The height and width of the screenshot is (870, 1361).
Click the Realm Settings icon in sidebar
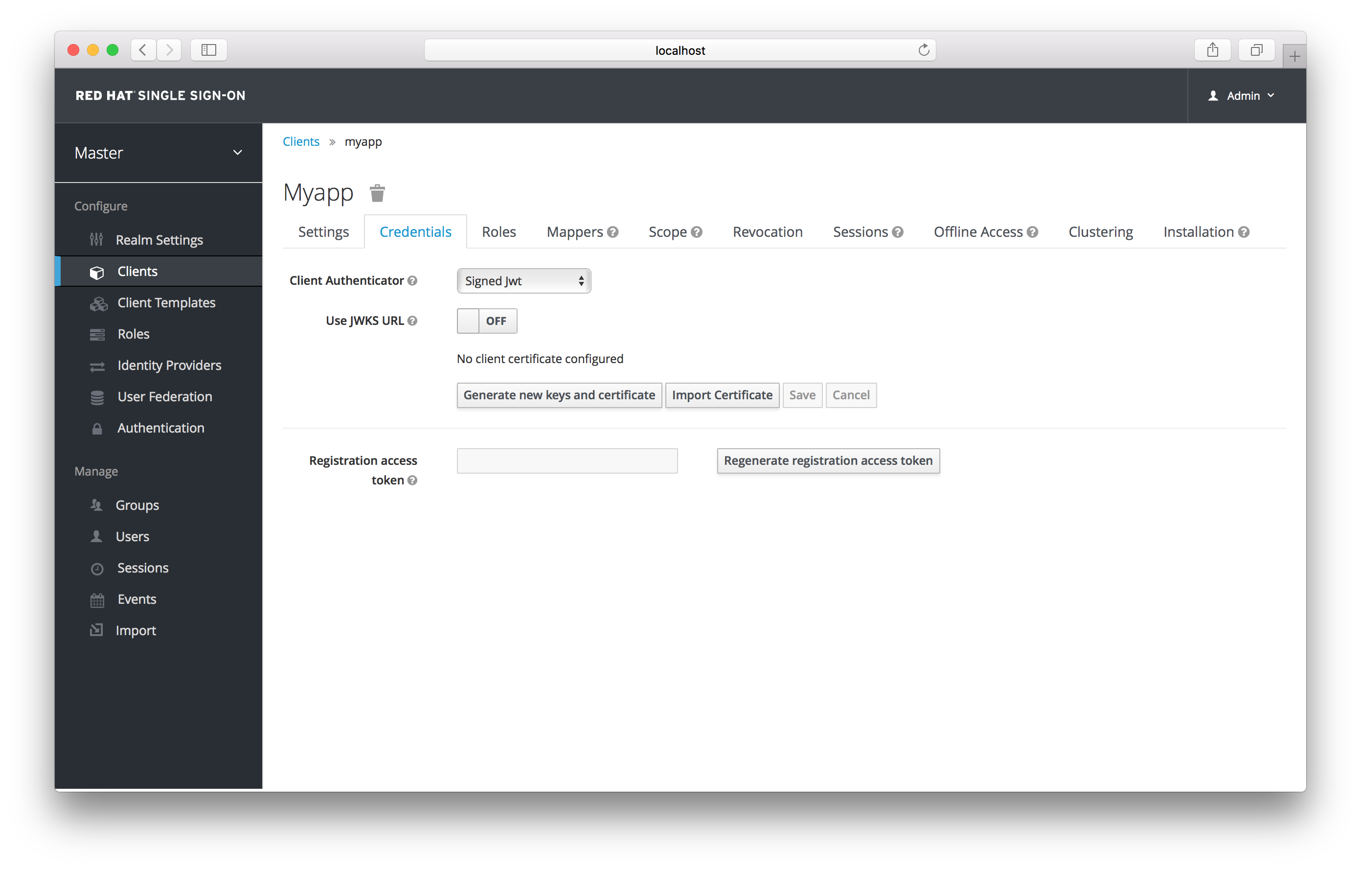(96, 239)
